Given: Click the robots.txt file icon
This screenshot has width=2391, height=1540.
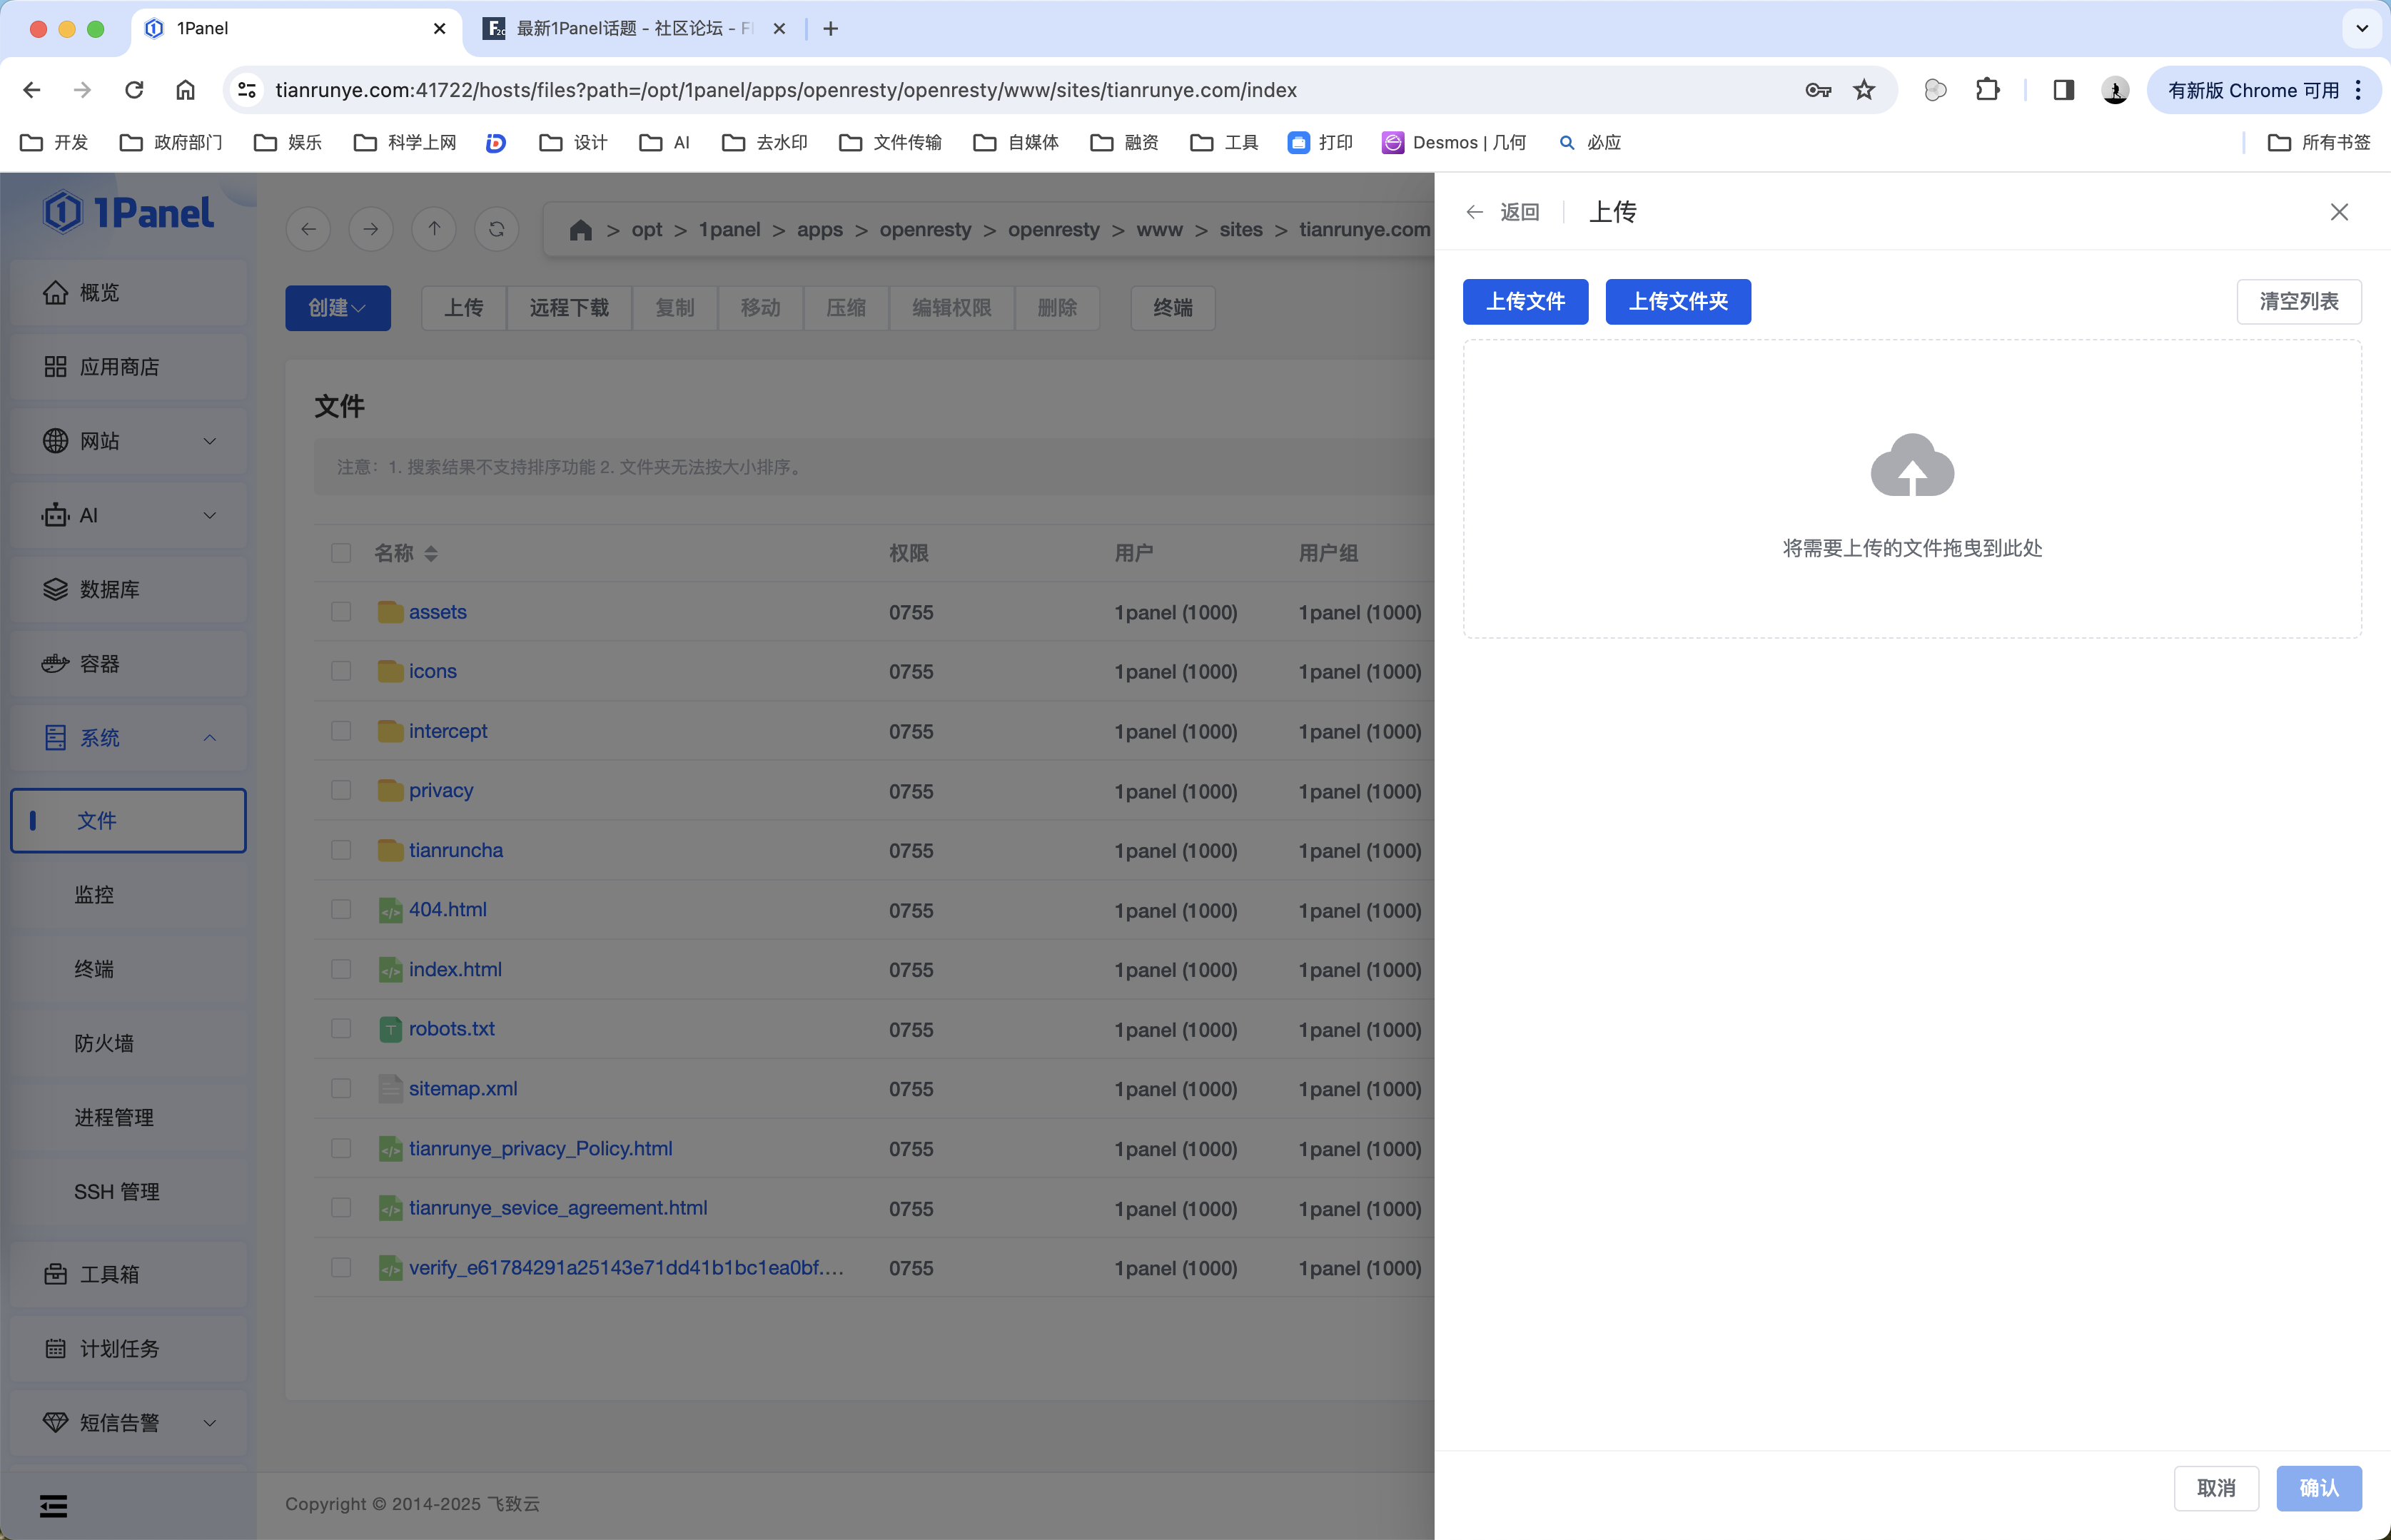Looking at the screenshot, I should pos(390,1029).
